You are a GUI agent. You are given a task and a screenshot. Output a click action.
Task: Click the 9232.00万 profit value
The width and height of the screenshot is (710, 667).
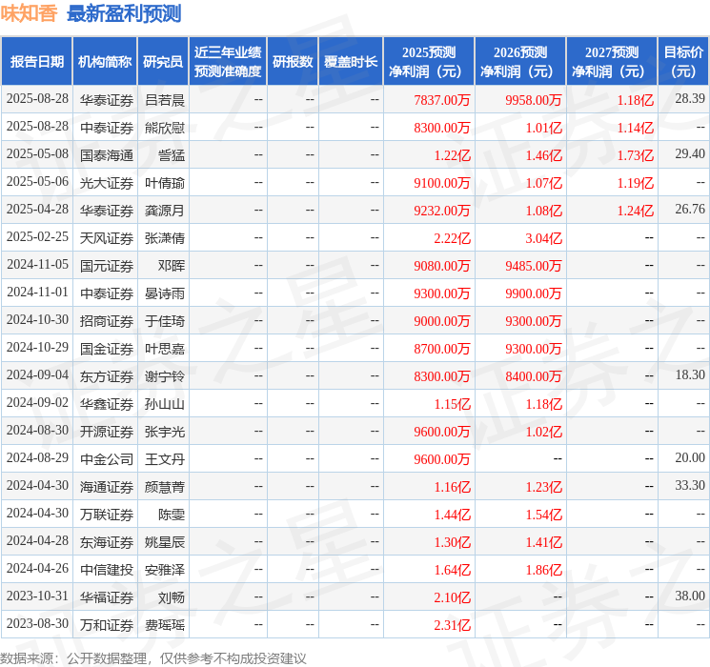point(442,211)
